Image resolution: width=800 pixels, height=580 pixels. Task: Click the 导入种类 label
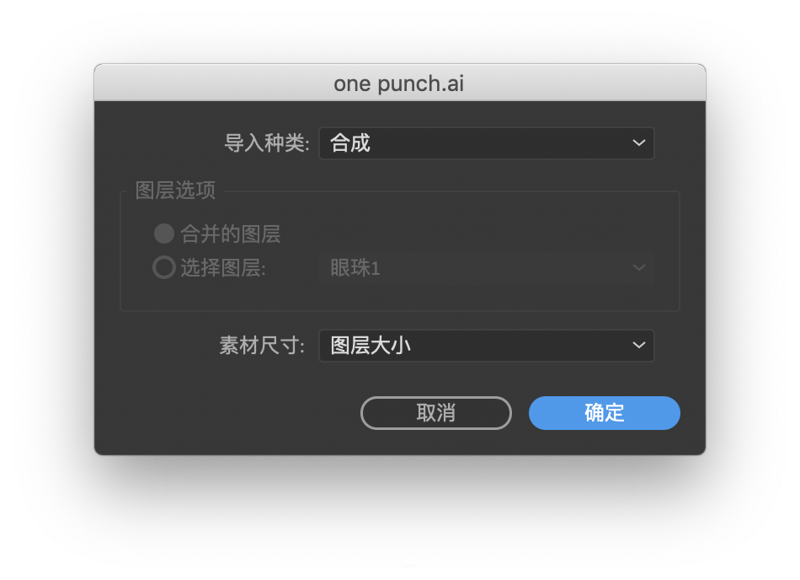tap(267, 143)
